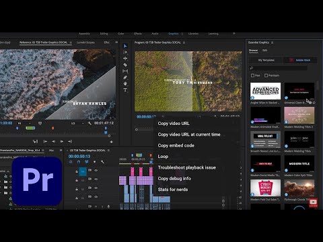Select the Pen tool
The image size is (323, 242).
point(125,77)
